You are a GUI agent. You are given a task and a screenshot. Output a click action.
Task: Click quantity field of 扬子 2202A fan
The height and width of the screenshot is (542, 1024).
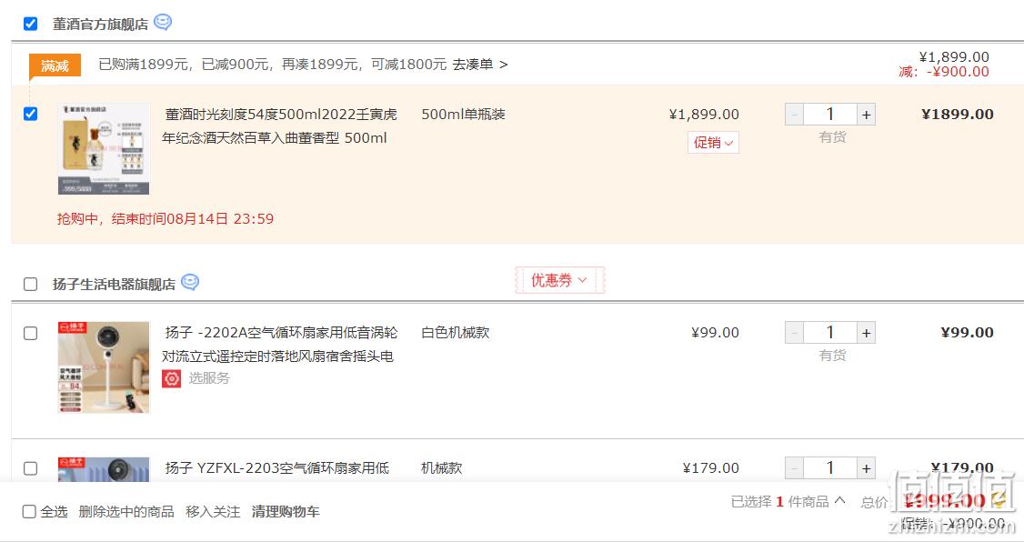click(830, 332)
